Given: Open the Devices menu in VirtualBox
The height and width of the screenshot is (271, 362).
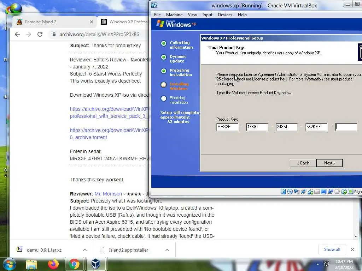Looking at the screenshot, I should click(x=225, y=15).
